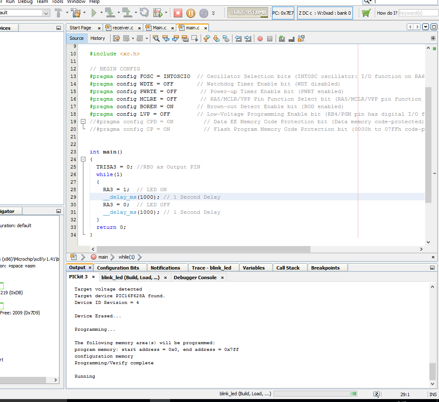
Task: Collapse the main function fold at line 24
Action: point(83,159)
